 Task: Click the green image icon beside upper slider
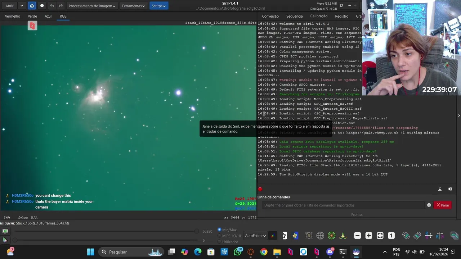click(5, 231)
